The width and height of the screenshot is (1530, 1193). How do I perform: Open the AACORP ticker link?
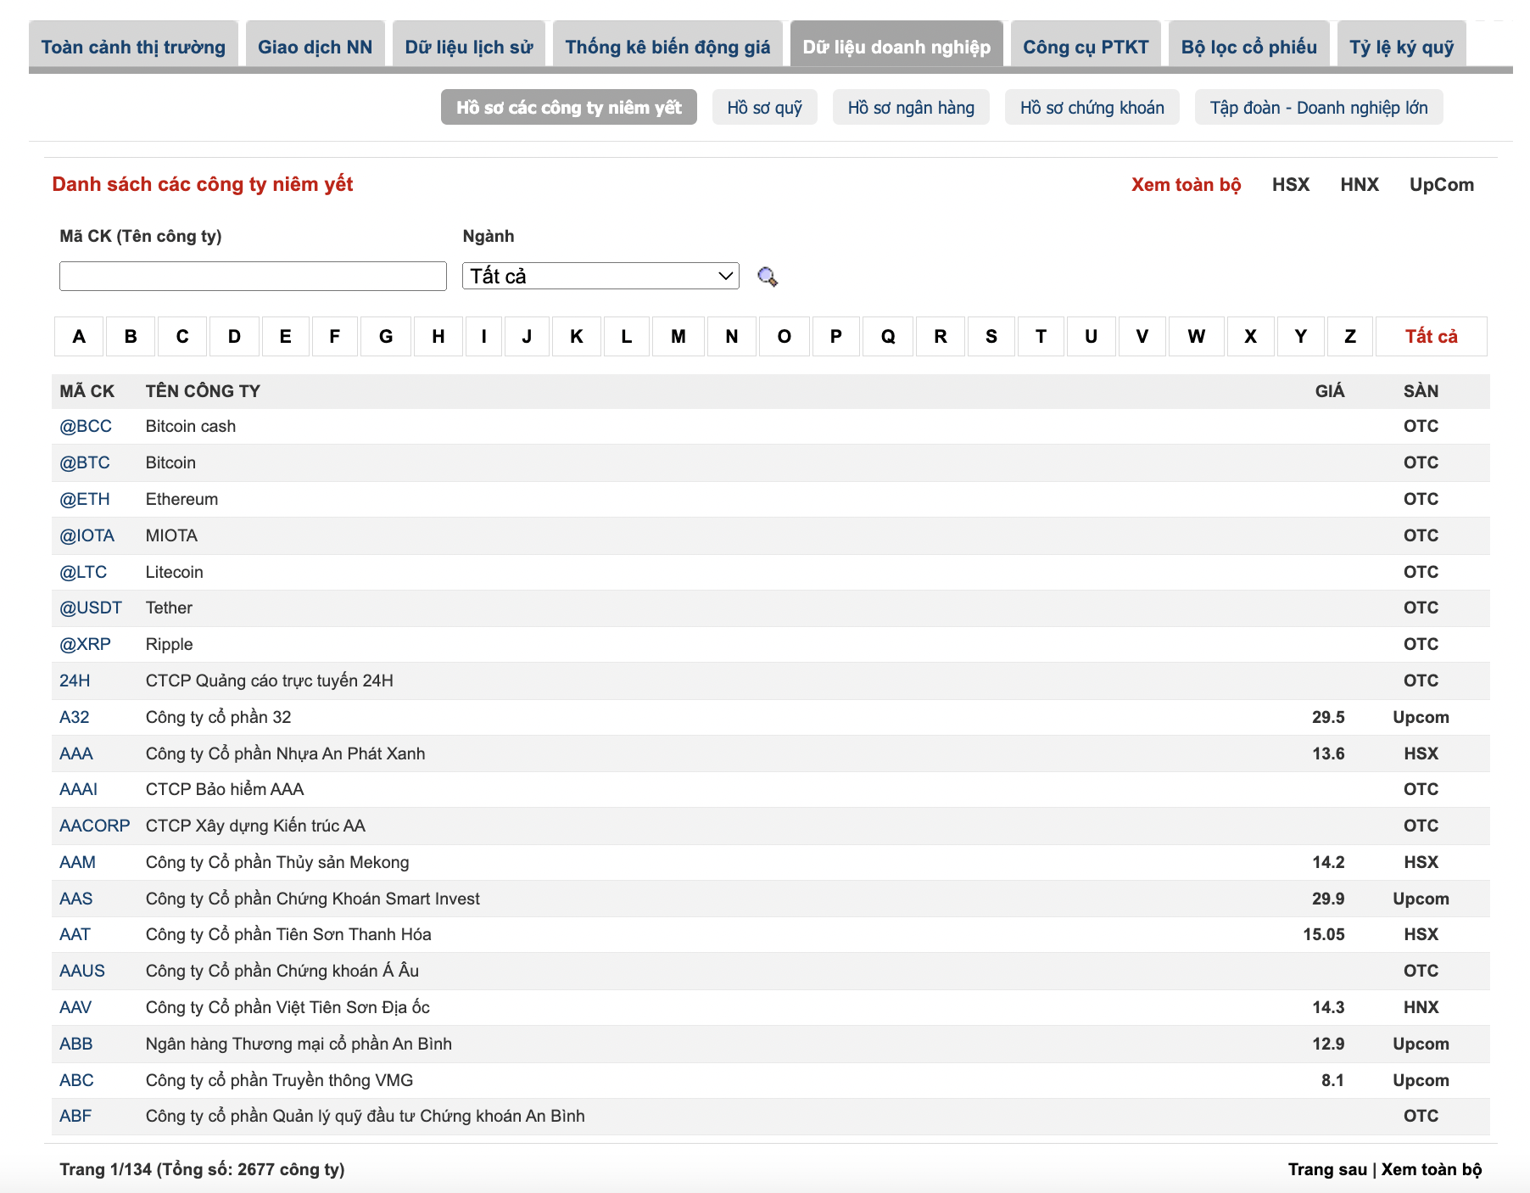(95, 826)
